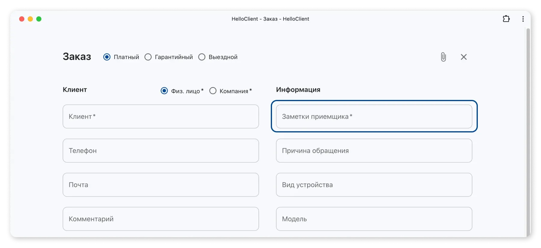Focus the Заметки приемщика field
Viewport: 541px width, 248px height.
pyautogui.click(x=374, y=116)
